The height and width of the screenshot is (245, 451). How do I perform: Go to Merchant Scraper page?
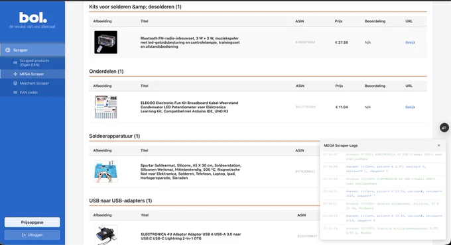[32, 83]
